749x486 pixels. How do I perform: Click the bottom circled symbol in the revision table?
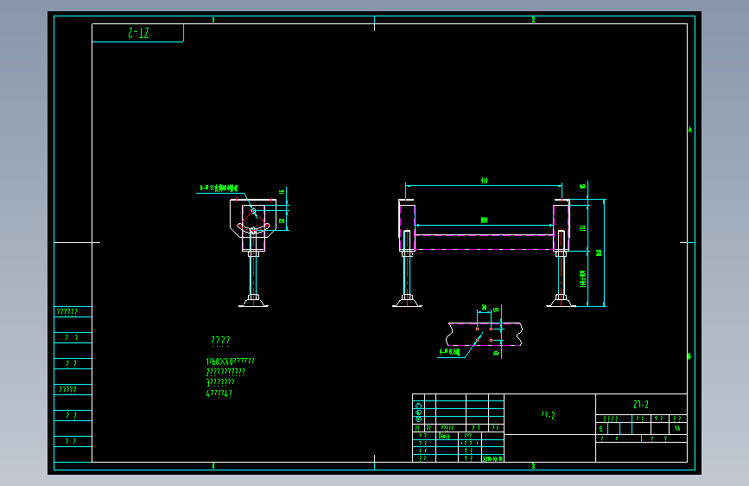tap(418, 419)
